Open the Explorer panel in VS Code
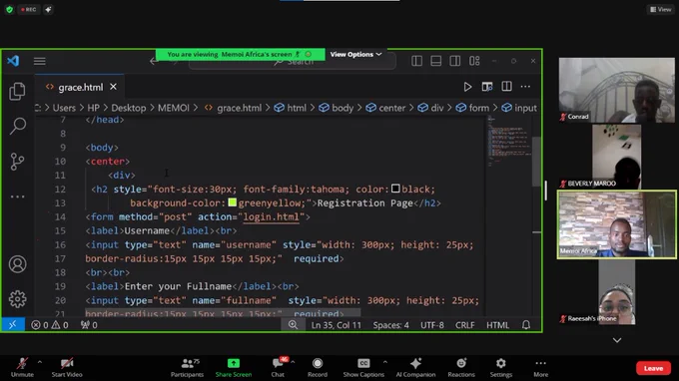Screen dimensions: 679x381 [17, 91]
